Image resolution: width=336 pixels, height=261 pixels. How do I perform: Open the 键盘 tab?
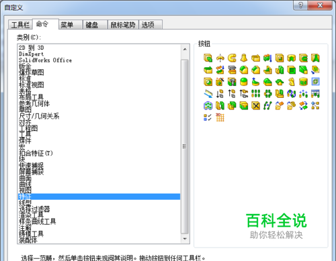[x=95, y=25]
